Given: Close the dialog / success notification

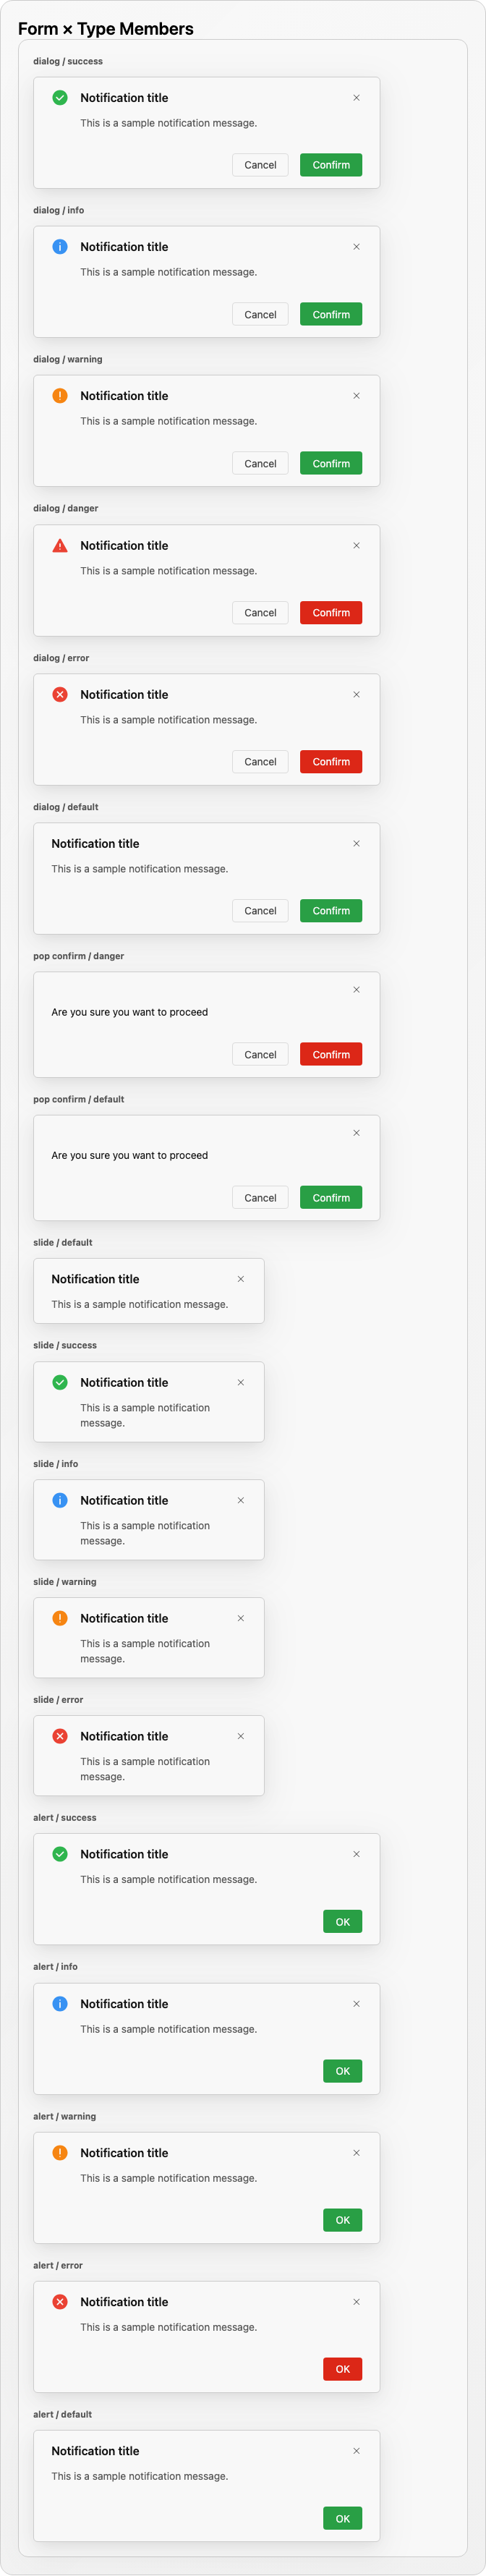Looking at the screenshot, I should tap(356, 97).
